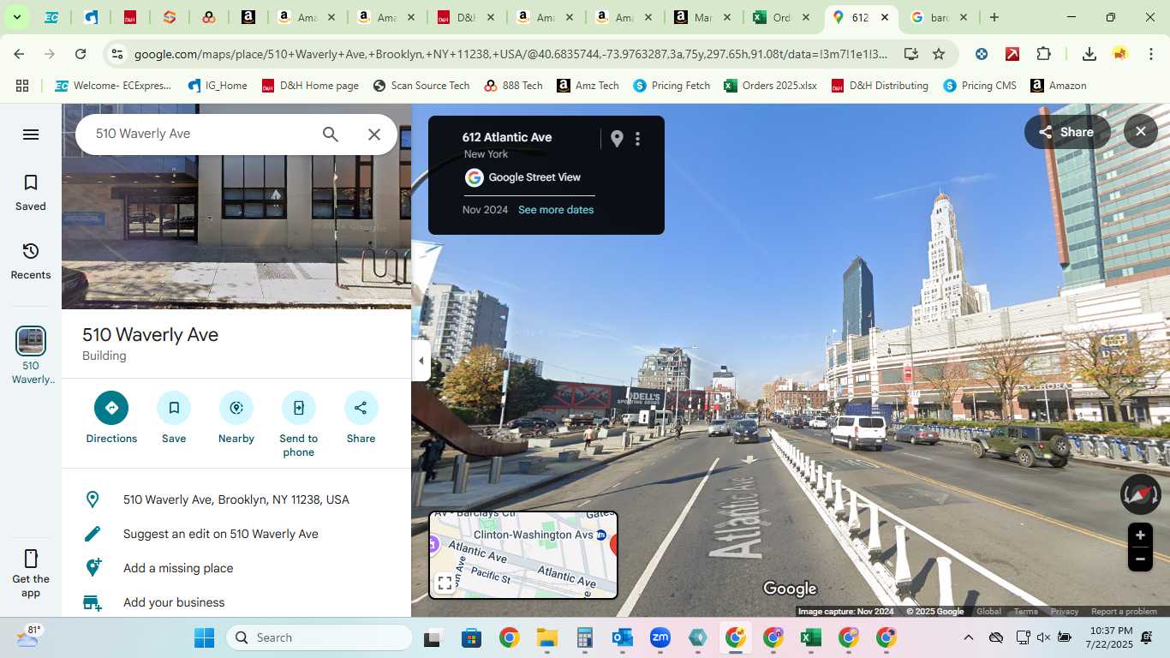Image resolution: width=1170 pixels, height=658 pixels.
Task: Open Saved places in sidebar
Action: (31, 193)
